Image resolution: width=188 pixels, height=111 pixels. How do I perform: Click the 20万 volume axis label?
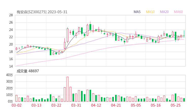[9, 88]
